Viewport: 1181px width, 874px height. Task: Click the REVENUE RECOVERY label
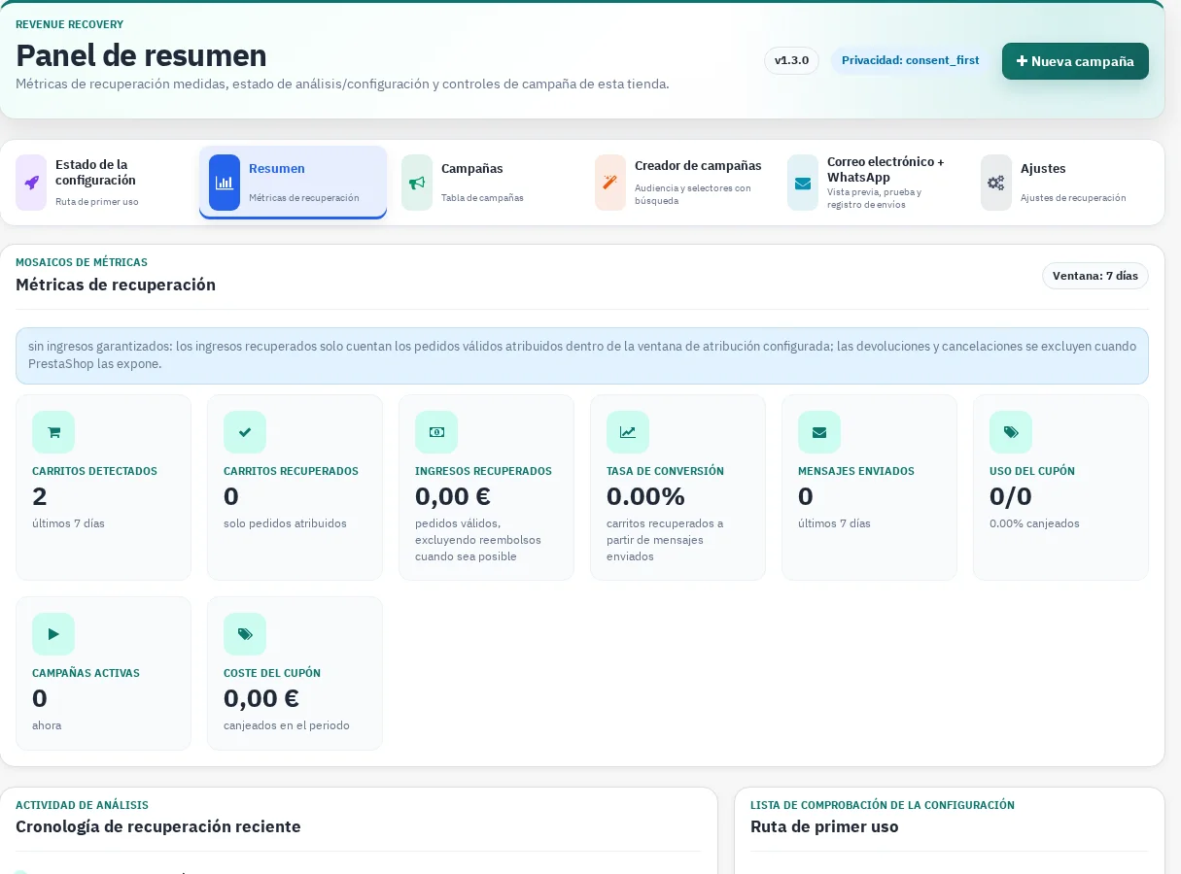click(69, 24)
